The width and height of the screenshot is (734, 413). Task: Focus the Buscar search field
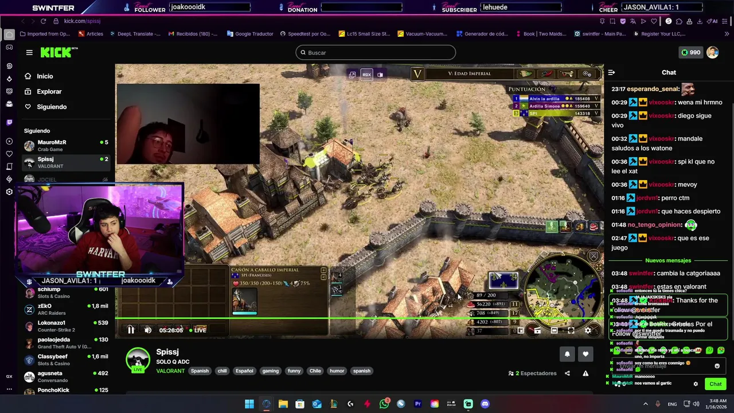[x=376, y=53]
